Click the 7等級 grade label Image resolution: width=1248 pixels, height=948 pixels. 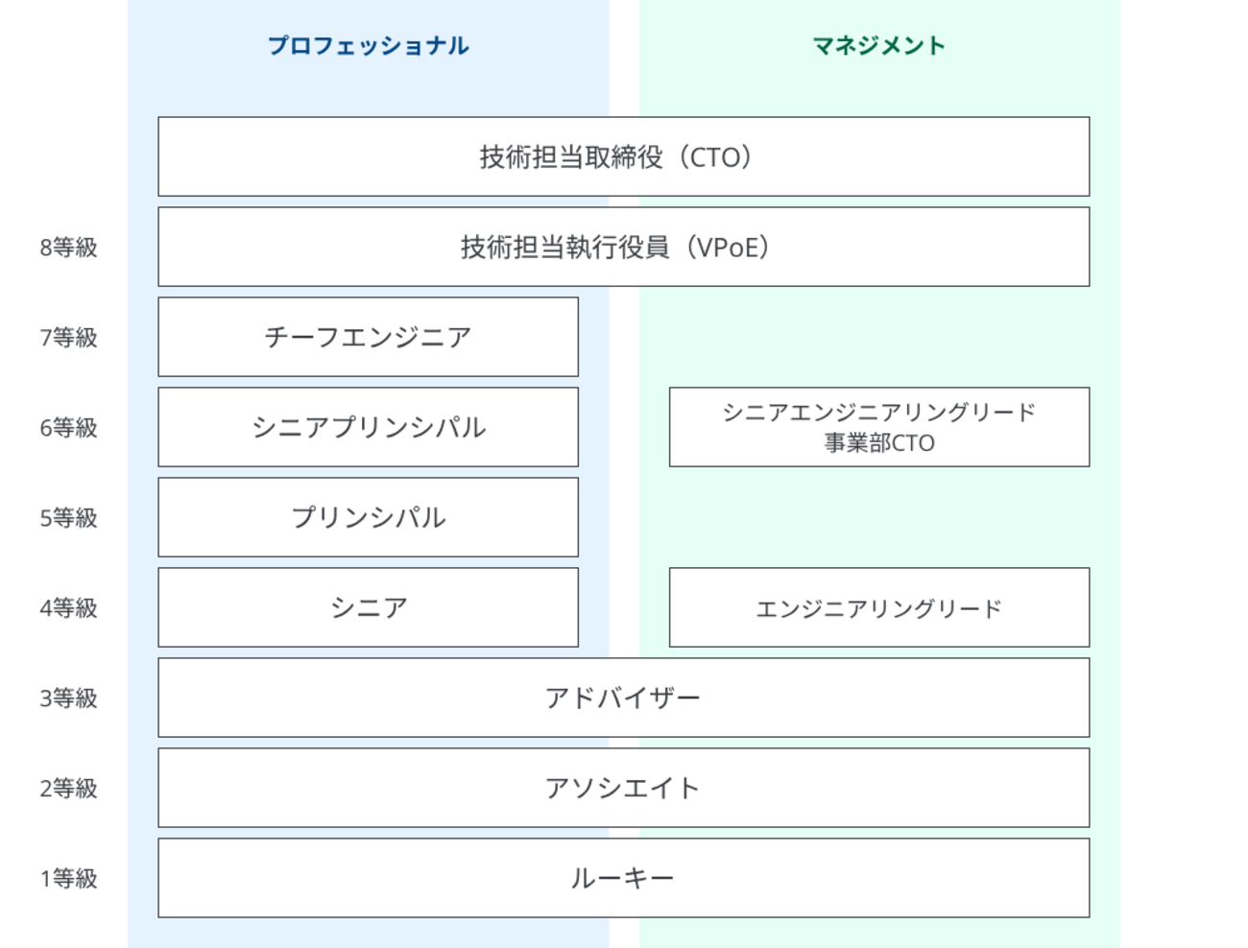(x=69, y=338)
